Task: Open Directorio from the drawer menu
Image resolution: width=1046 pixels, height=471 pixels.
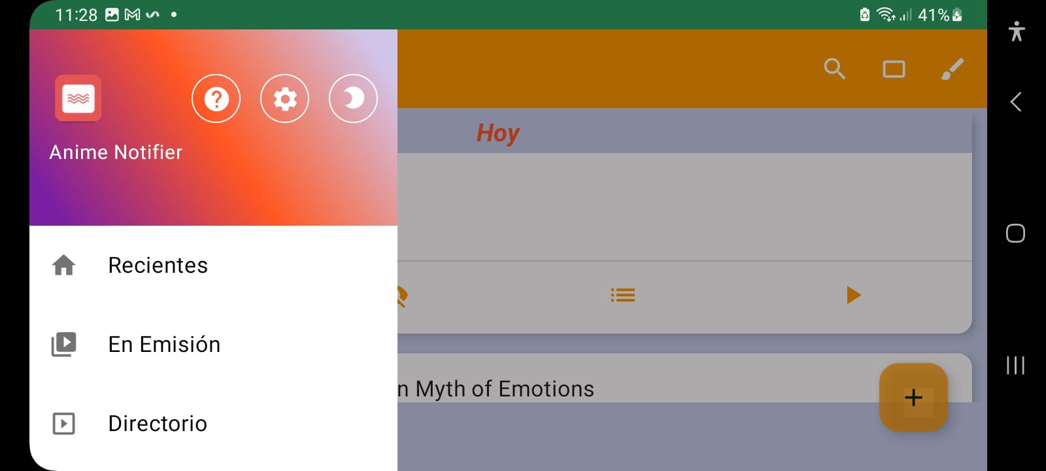Action: (213, 423)
